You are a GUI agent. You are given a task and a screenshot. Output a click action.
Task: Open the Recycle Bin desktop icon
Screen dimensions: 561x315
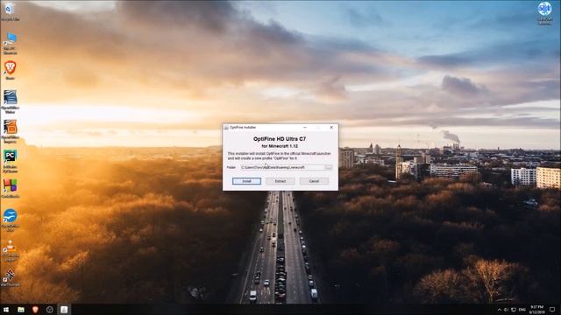click(x=10, y=11)
